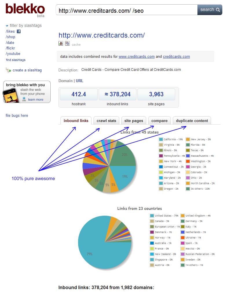The image size is (229, 292).
Task: Click the Massachusetts - 4% legend entry
Action: (200, 156)
